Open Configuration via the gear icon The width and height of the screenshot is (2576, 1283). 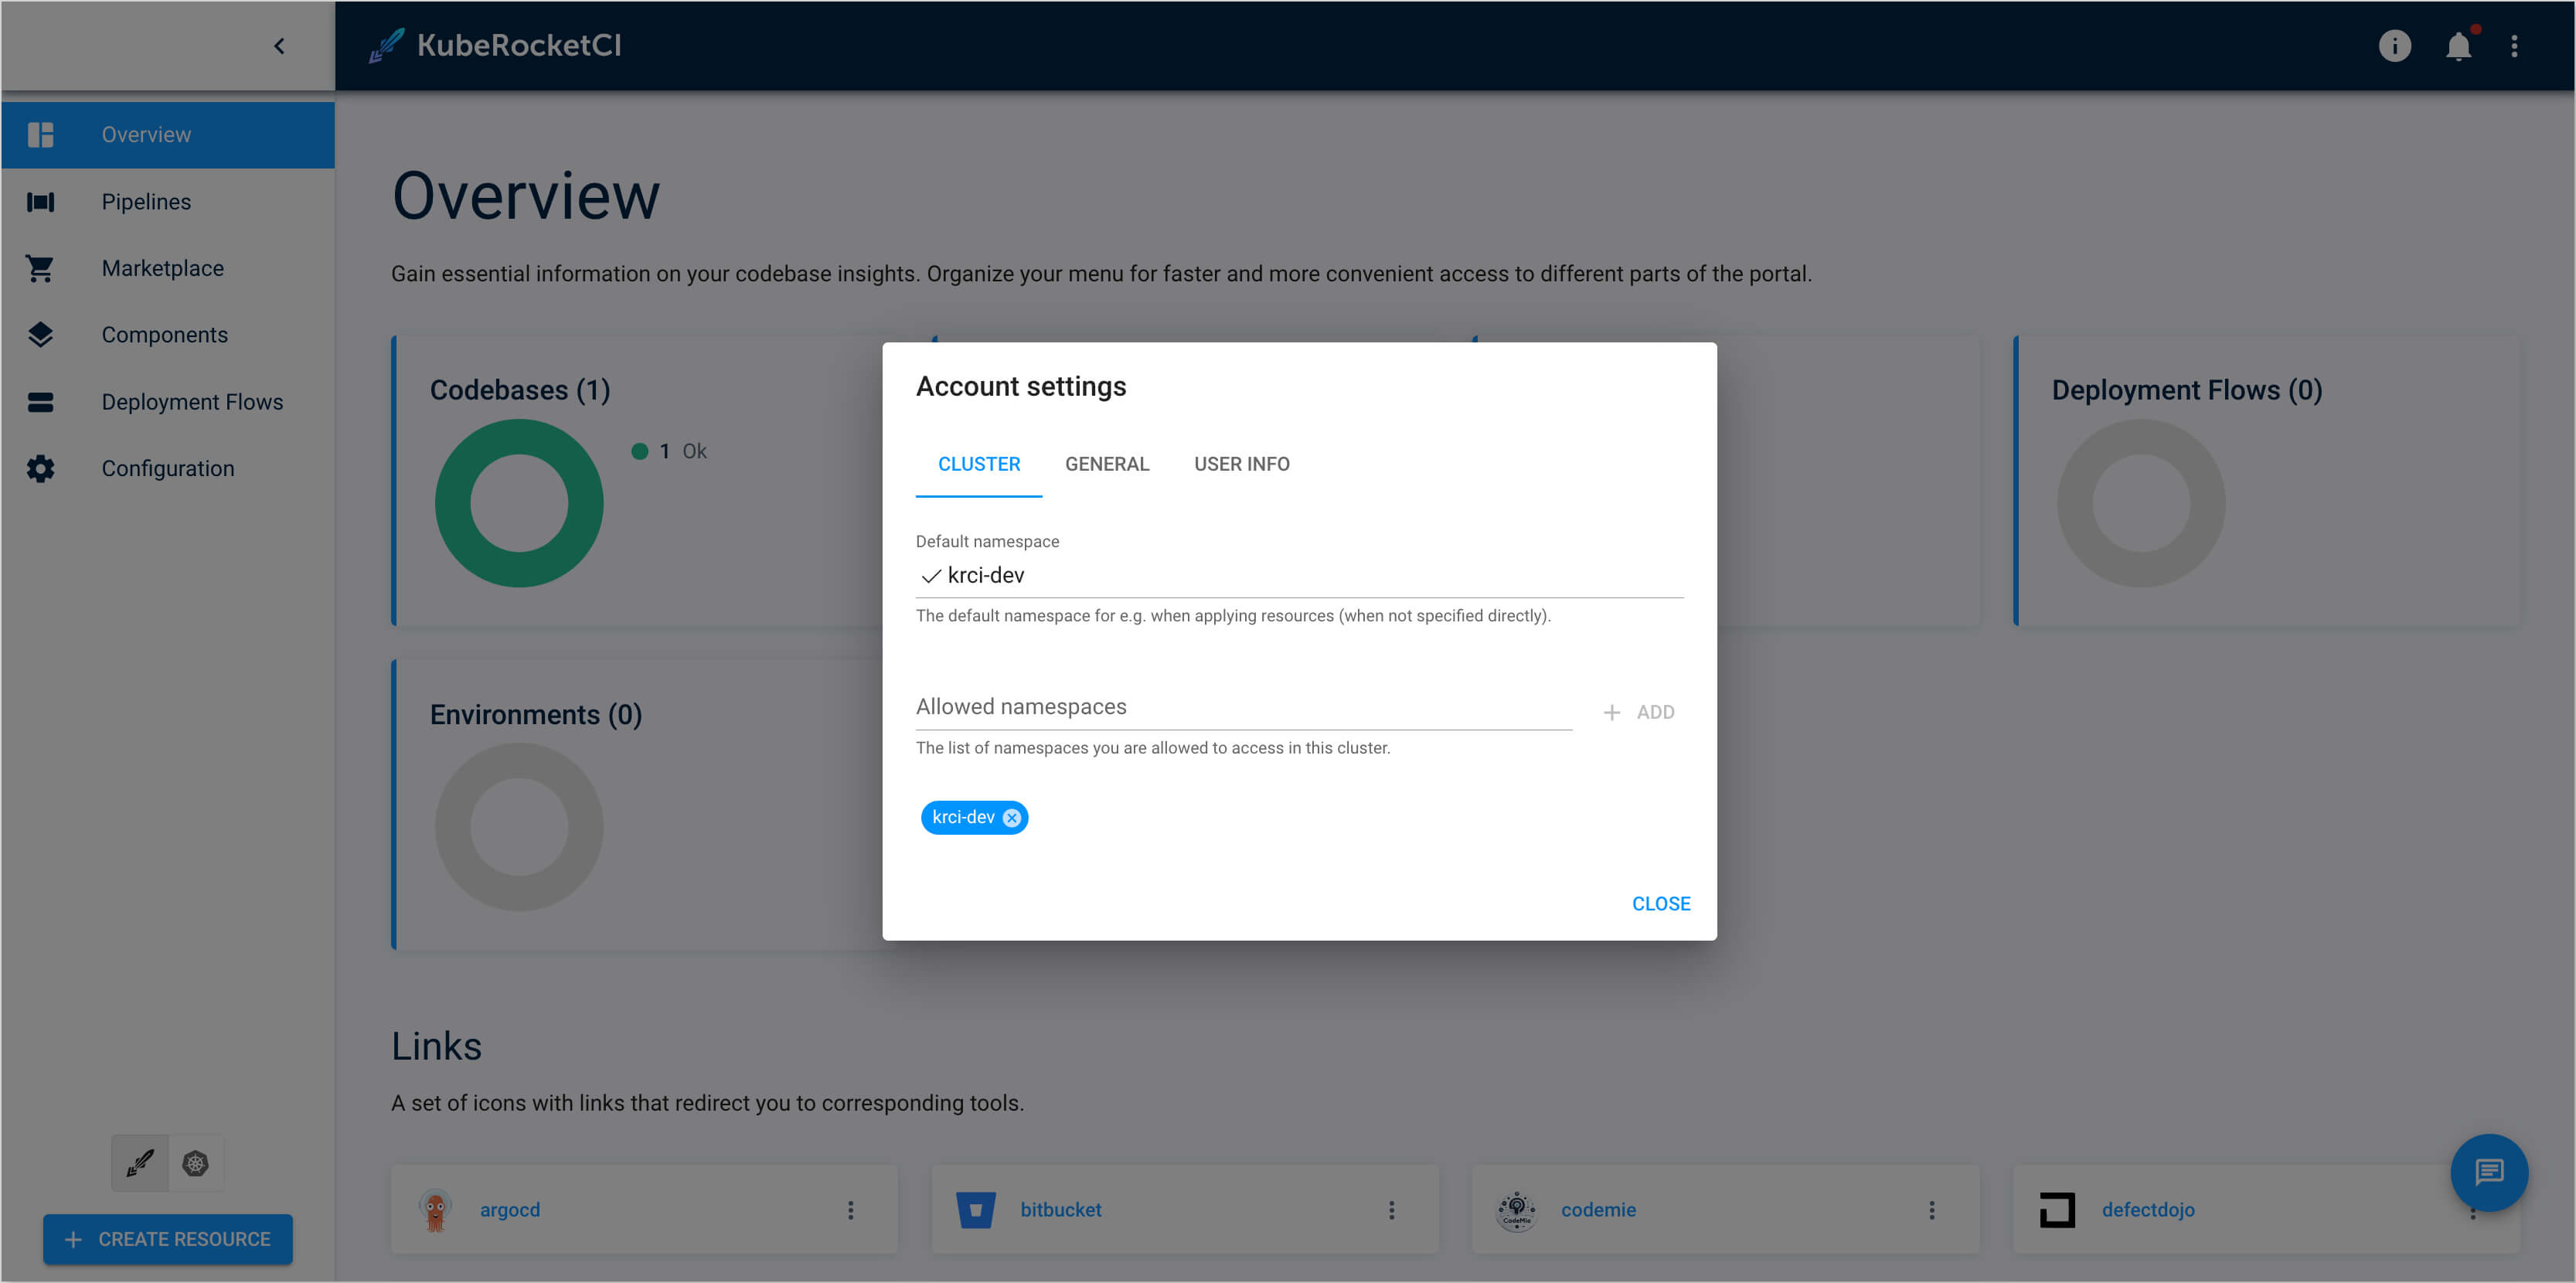pos(40,468)
